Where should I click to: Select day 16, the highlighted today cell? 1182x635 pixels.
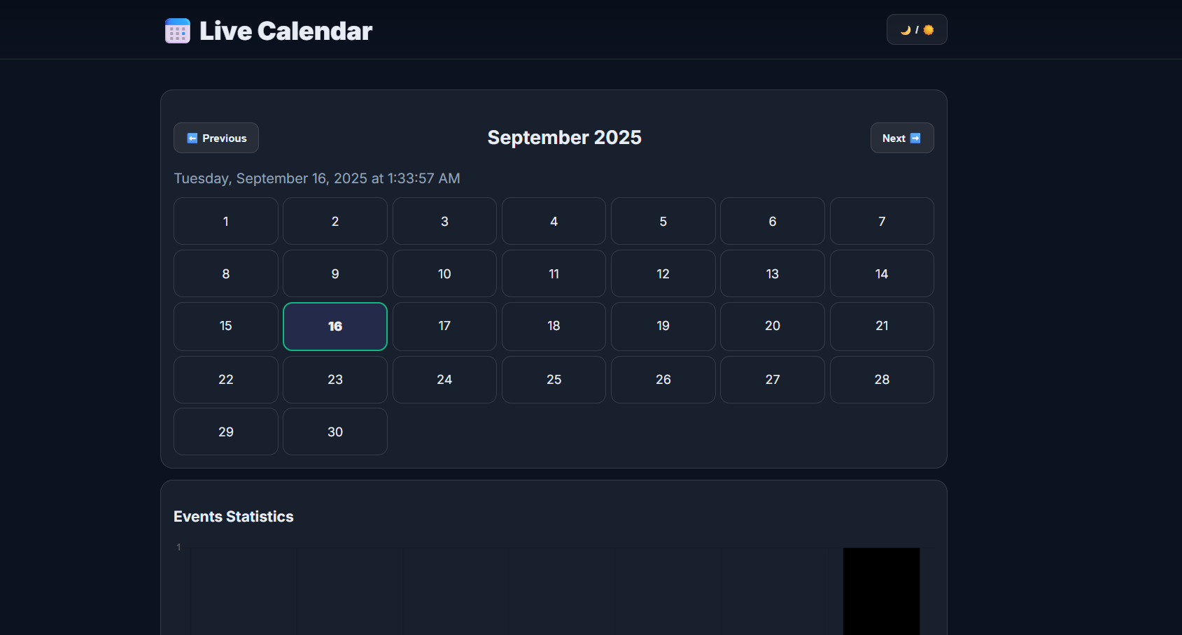point(335,326)
